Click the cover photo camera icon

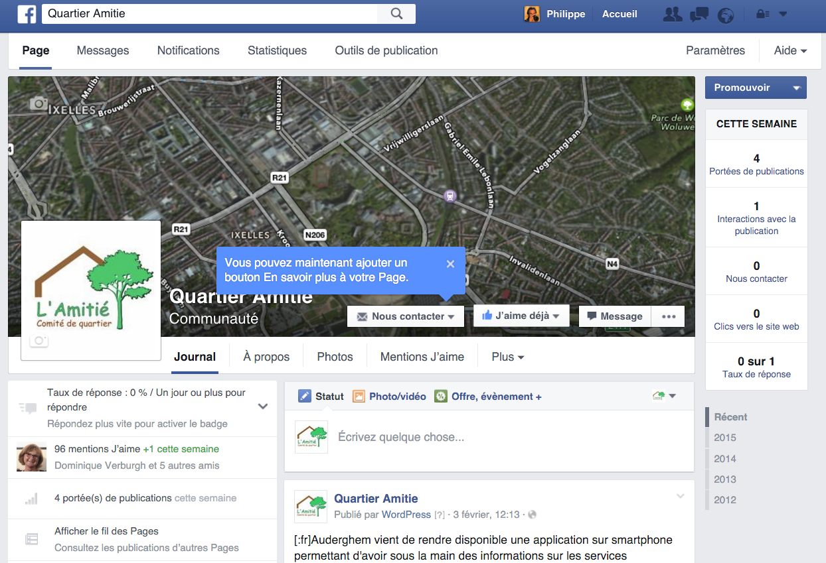[39, 103]
